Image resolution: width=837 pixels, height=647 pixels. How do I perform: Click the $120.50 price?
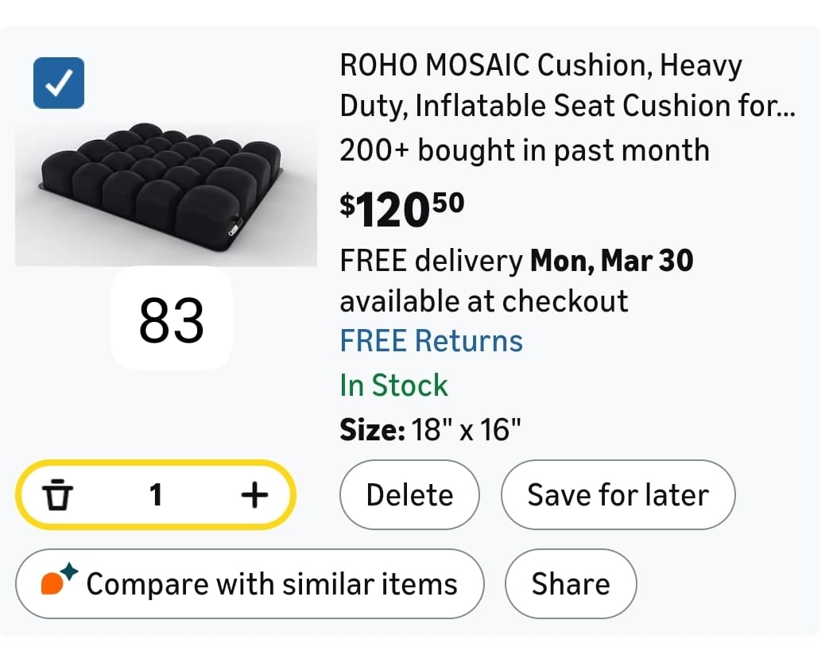(x=401, y=208)
